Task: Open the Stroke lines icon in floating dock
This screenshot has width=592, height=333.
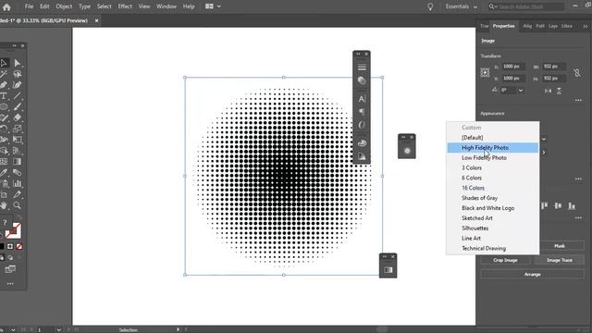Action: [362, 68]
